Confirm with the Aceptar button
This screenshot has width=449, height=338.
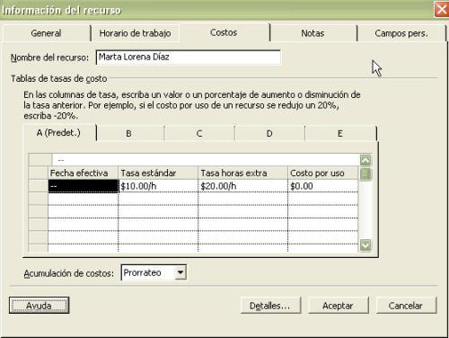[339, 306]
